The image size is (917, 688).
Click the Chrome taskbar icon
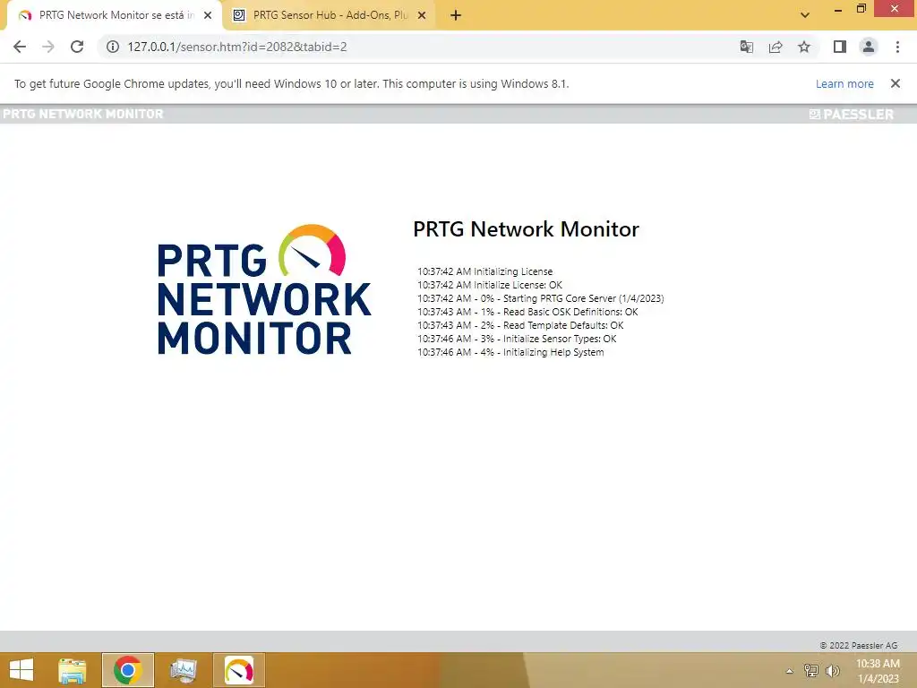(x=128, y=670)
